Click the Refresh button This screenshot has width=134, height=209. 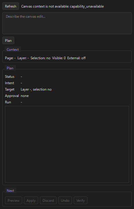(x=10, y=6)
